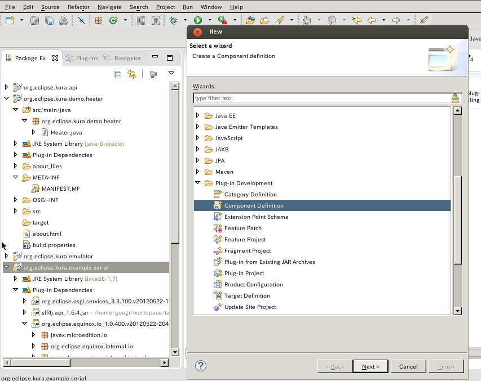This screenshot has width=481, height=381.
Task: Expand the org.eclipse.kura.emulator project
Action: pos(6,256)
